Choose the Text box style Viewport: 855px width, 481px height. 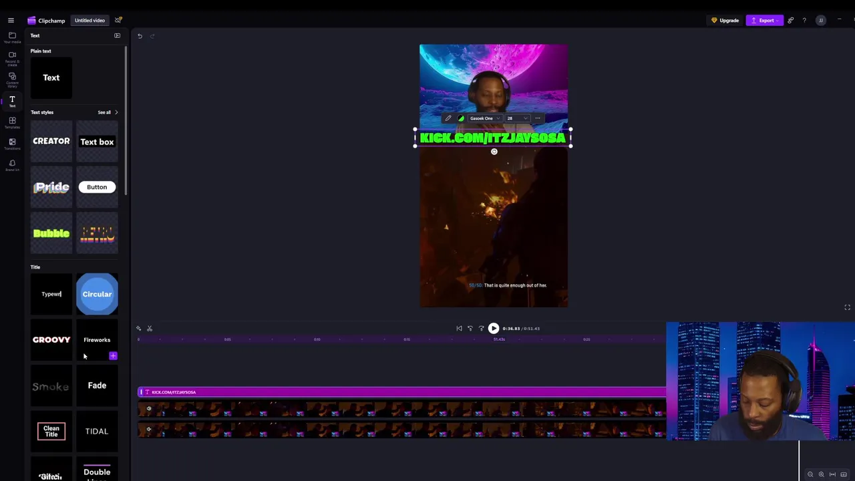click(97, 141)
